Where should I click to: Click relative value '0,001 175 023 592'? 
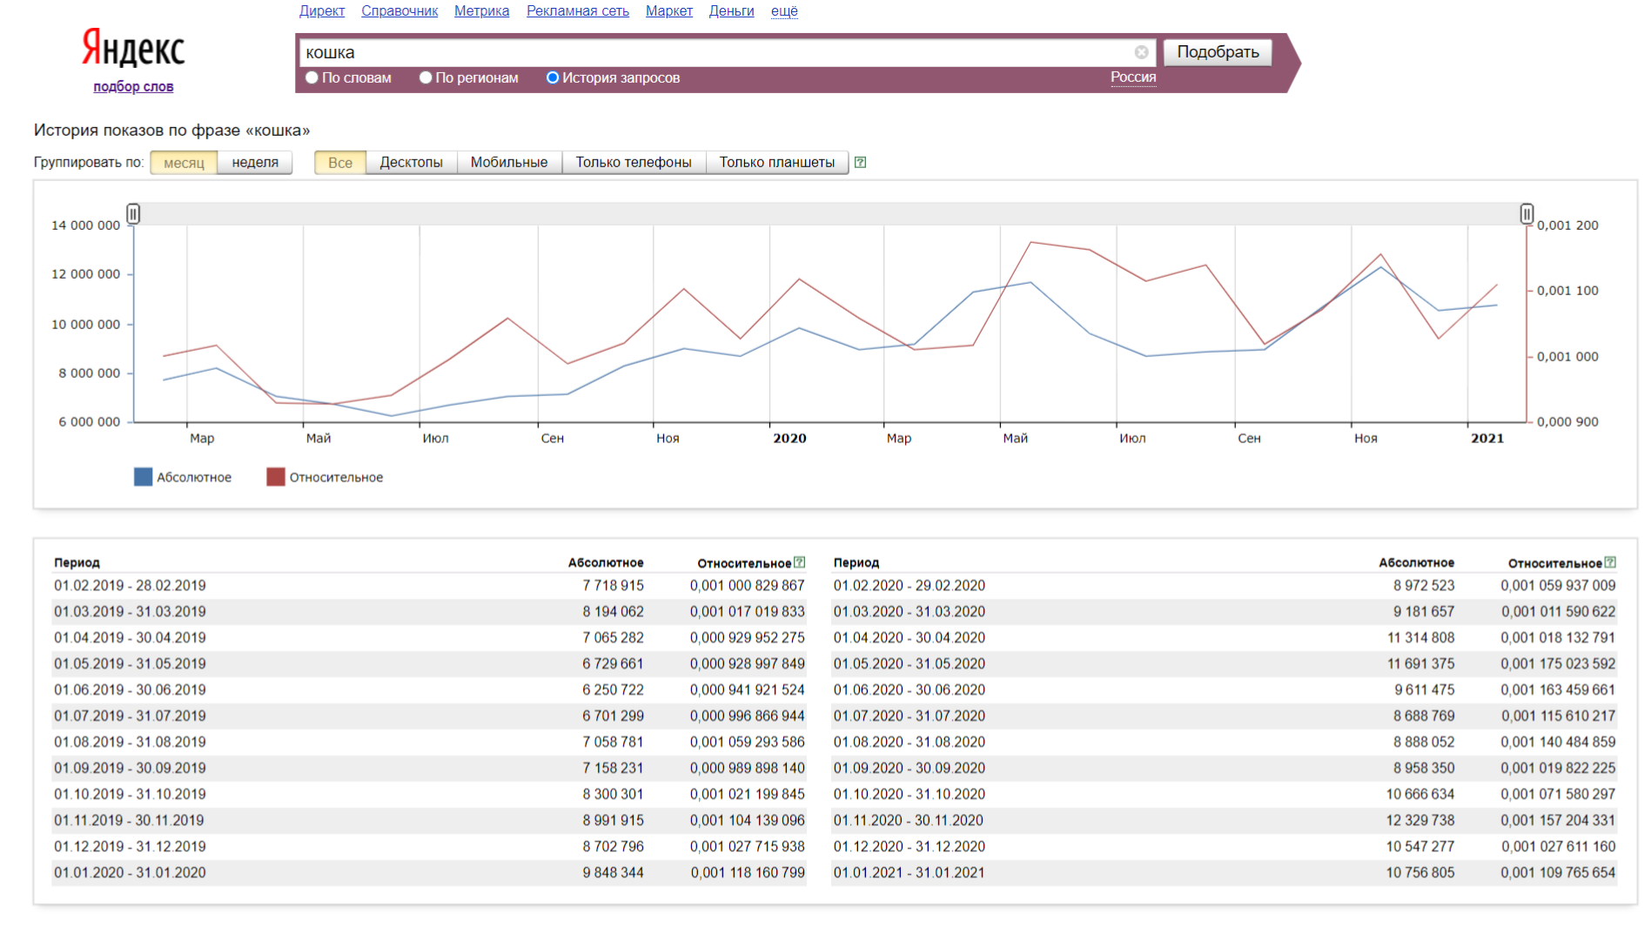coord(1558,664)
